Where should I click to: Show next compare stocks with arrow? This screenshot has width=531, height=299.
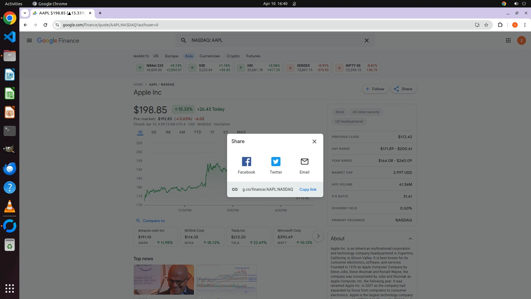click(318, 236)
